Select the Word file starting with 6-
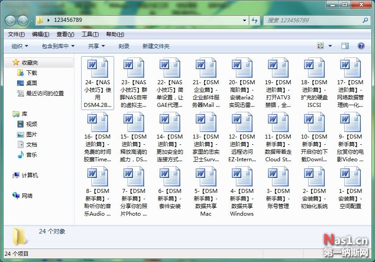375x262 pixels. pos(170,188)
